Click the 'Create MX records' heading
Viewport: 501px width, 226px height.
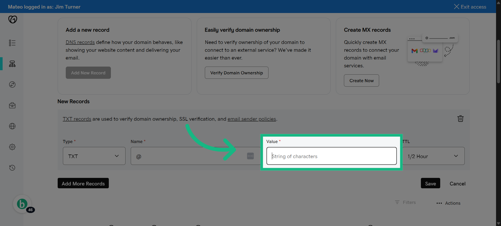pyautogui.click(x=367, y=30)
